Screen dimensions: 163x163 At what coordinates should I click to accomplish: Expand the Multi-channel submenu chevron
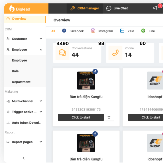pos(41,101)
